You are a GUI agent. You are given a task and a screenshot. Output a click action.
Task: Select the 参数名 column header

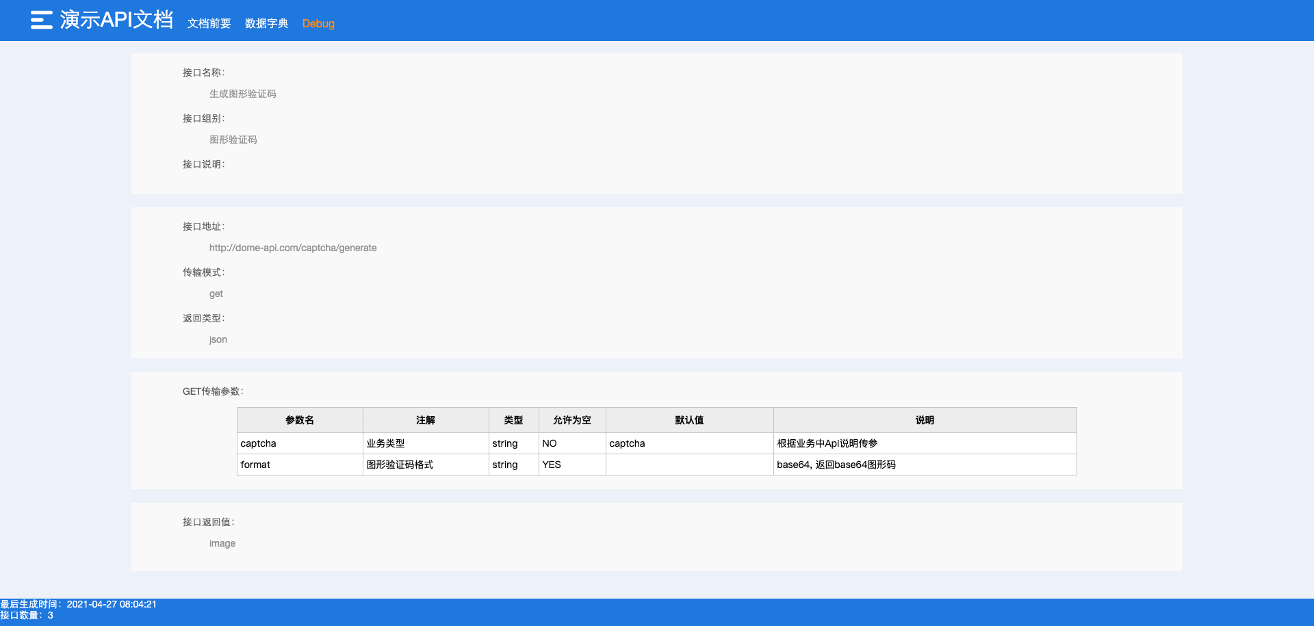click(x=300, y=420)
